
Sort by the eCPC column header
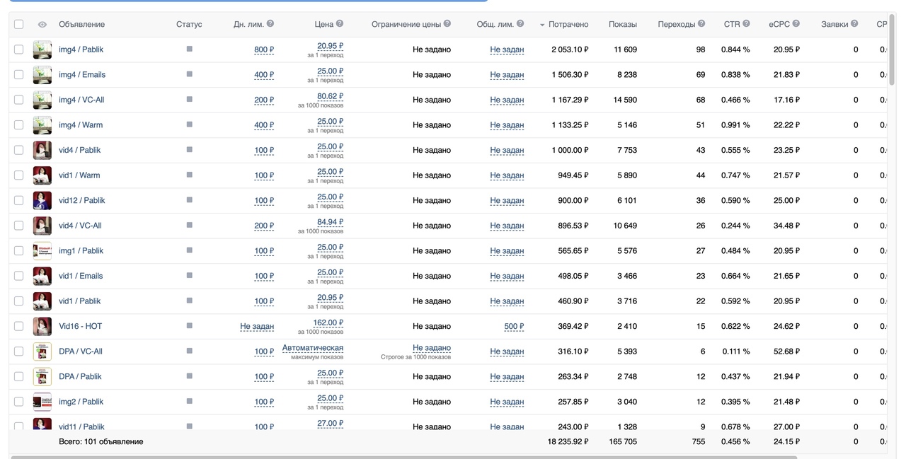[x=779, y=24]
